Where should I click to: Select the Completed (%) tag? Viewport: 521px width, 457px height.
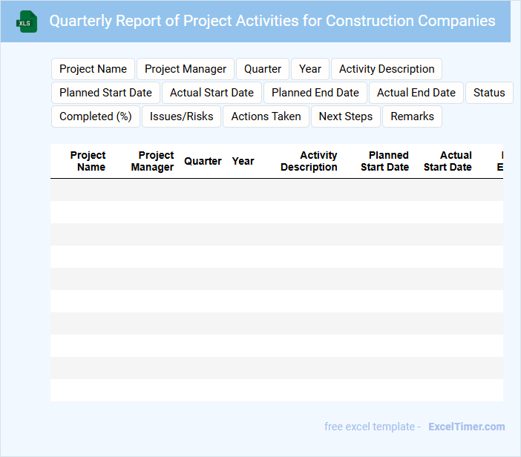pos(95,116)
